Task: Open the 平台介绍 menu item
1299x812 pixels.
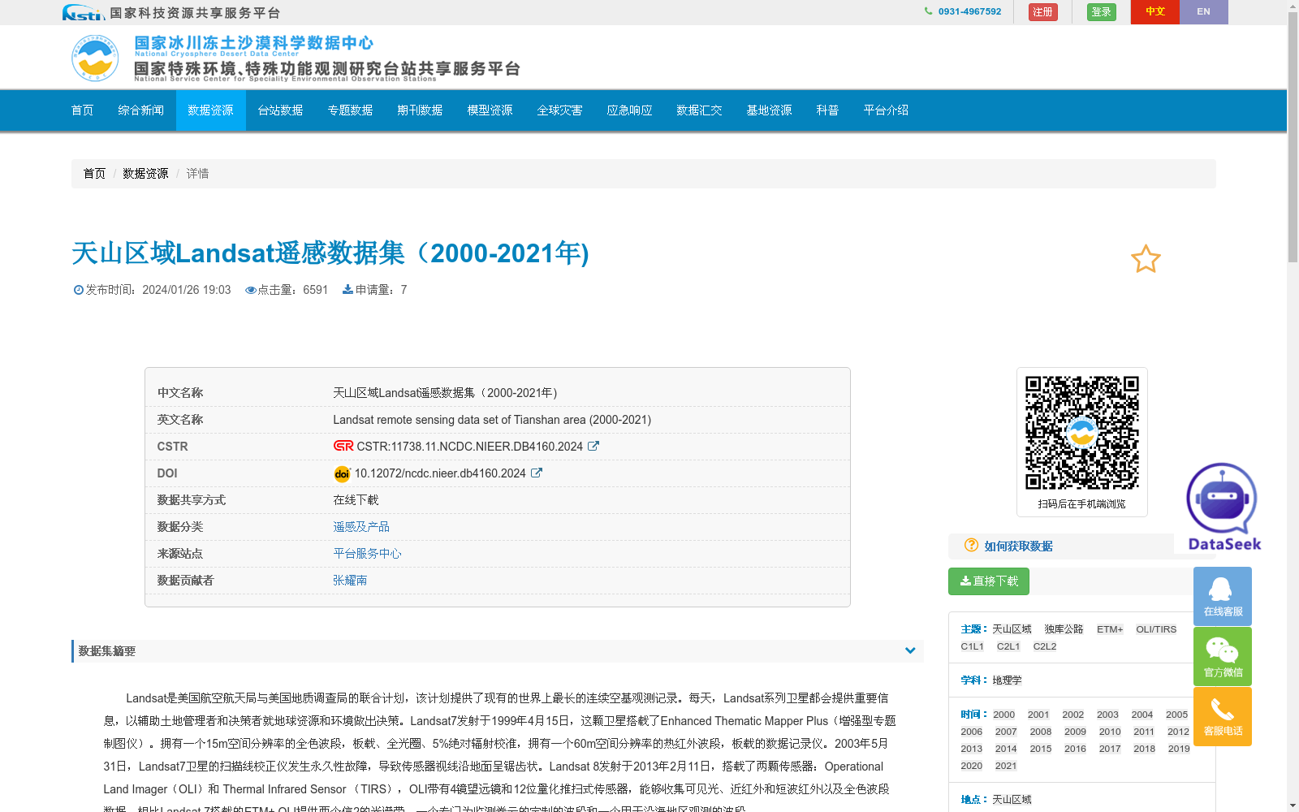Action: coord(887,110)
